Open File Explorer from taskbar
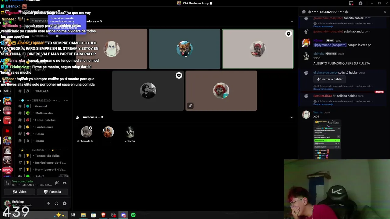390x219 pixels. click(83, 215)
